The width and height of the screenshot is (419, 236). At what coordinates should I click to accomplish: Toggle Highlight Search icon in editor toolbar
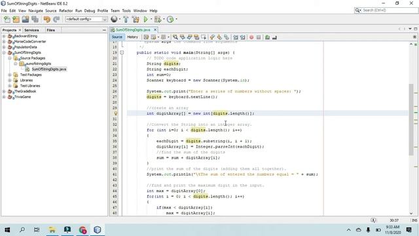point(196,37)
